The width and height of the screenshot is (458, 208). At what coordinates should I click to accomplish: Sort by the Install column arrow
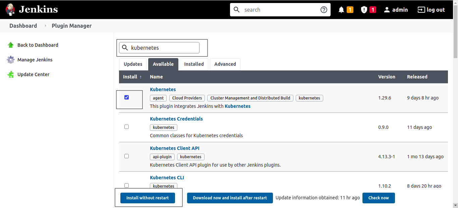[x=140, y=77]
